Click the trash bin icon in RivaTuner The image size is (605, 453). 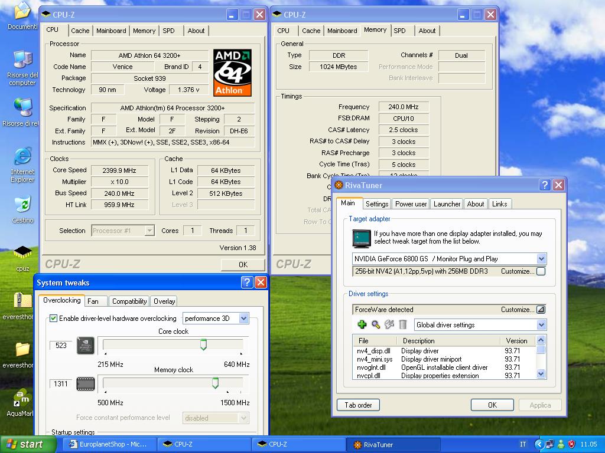click(403, 324)
